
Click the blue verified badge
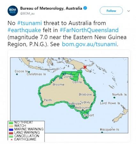(85, 8)
